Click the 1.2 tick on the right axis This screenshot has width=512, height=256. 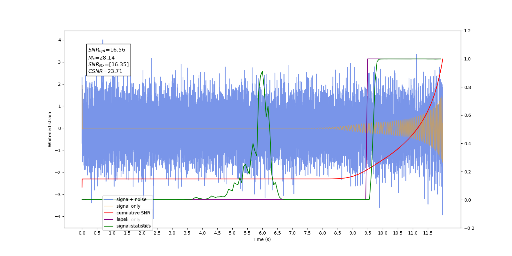(x=468, y=31)
